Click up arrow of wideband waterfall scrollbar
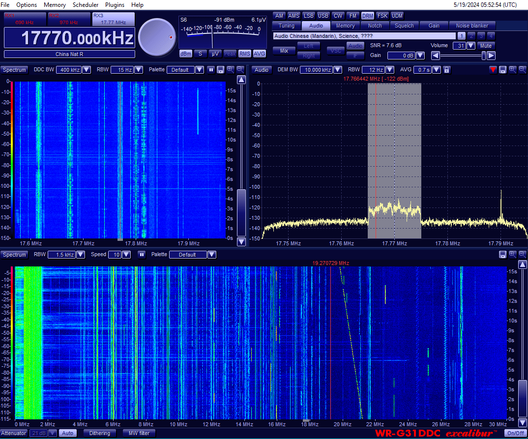 point(522,264)
